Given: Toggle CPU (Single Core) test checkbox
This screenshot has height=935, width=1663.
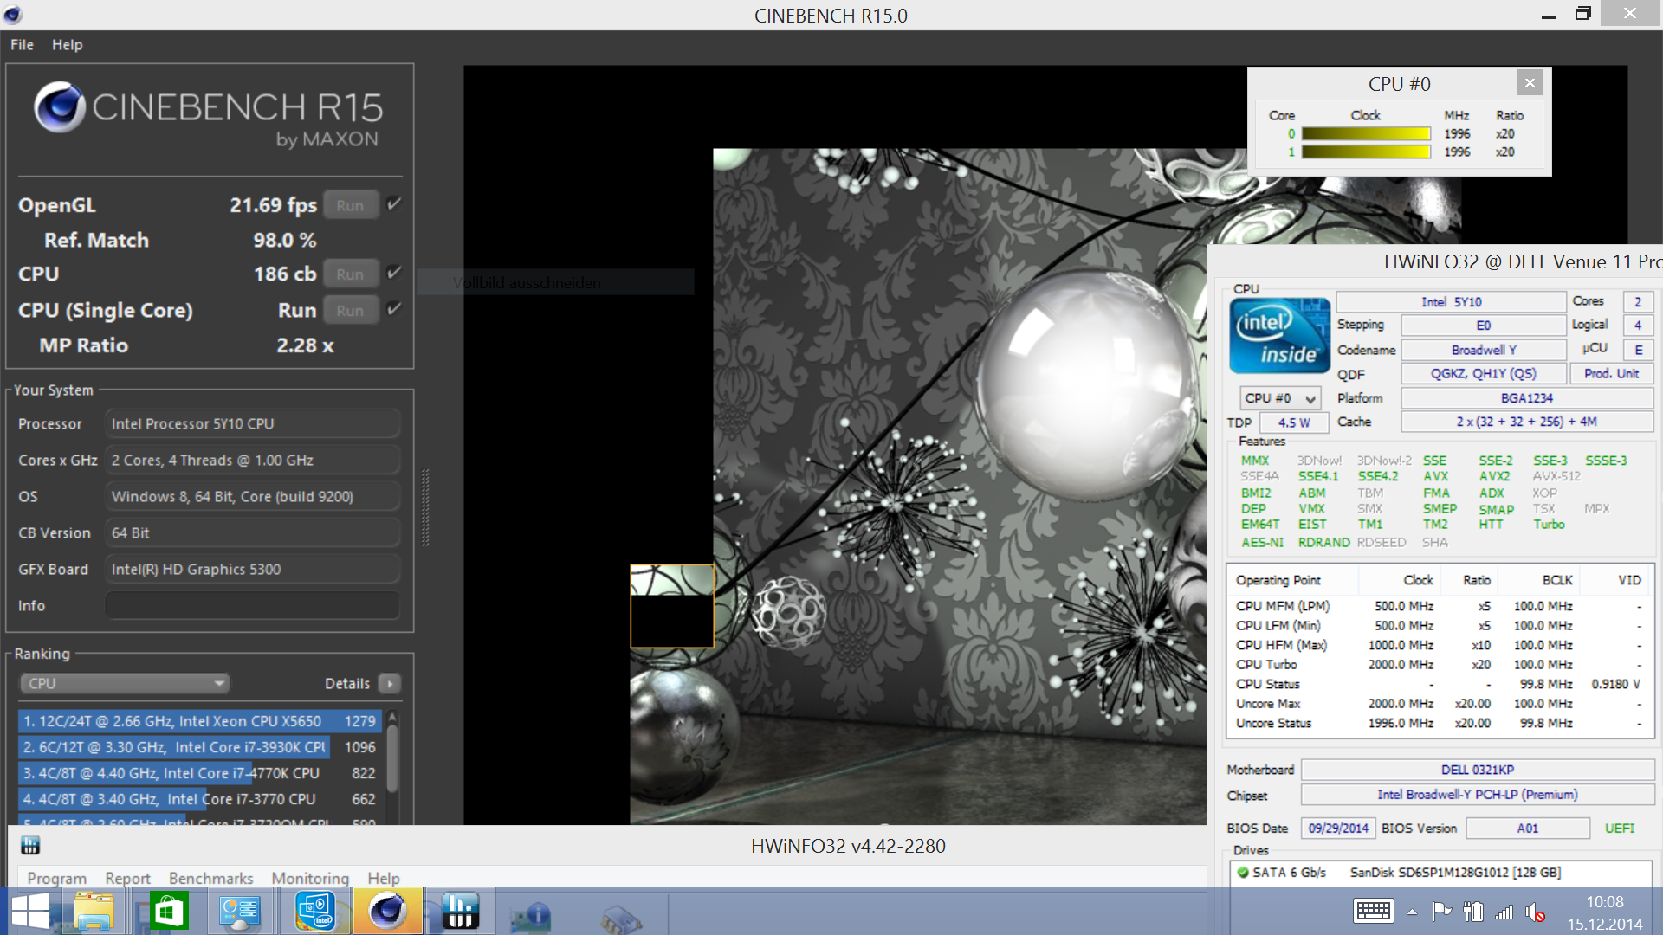Looking at the screenshot, I should (394, 309).
